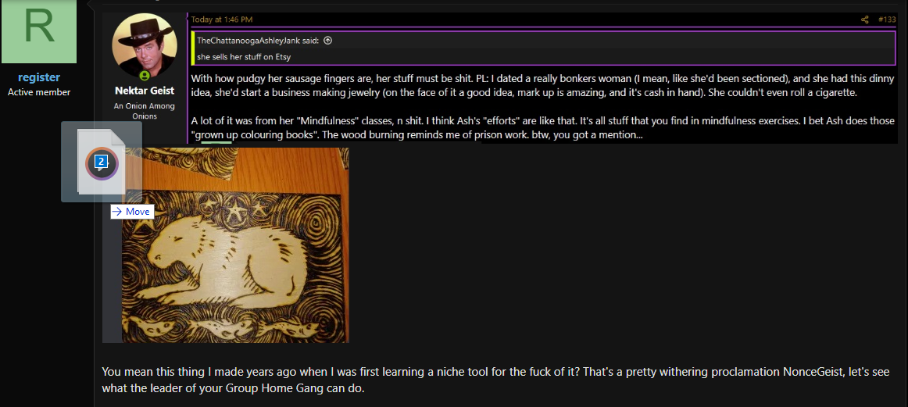Viewport: 908px width, 407px height.
Task: Click the quoted Mindfulness classes paragraph
Action: coord(543,129)
